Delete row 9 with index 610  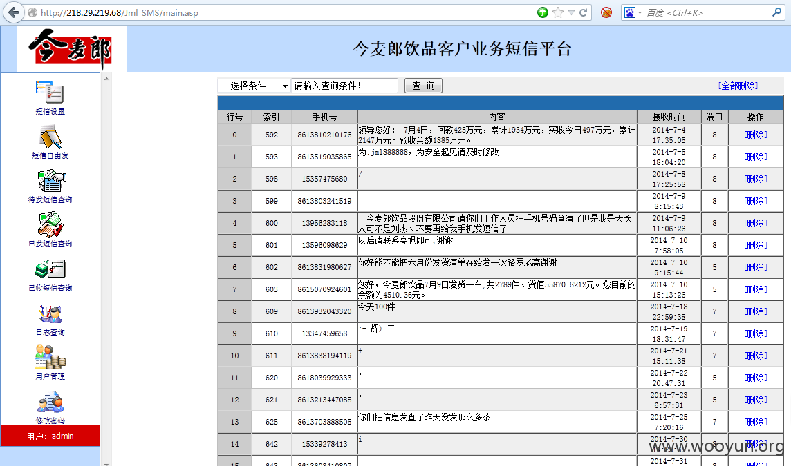coord(755,333)
